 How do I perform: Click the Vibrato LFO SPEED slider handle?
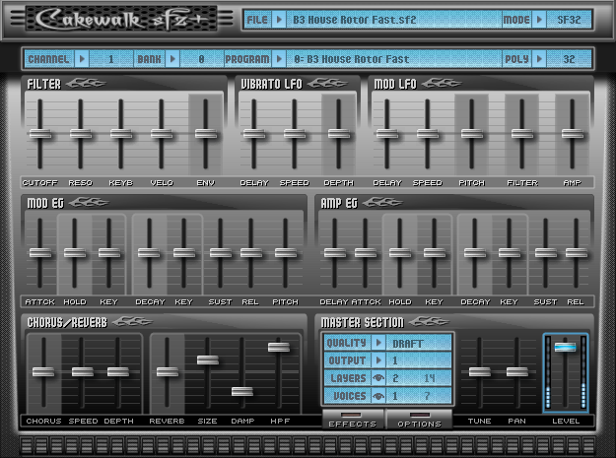point(295,134)
